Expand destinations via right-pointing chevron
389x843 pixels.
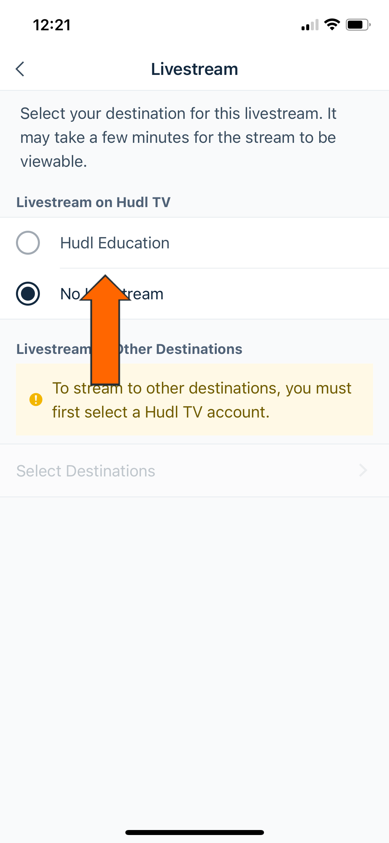coord(364,470)
